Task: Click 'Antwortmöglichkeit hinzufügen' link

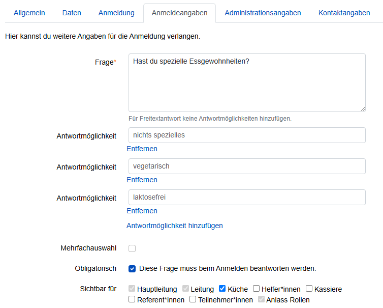Action: (x=175, y=226)
